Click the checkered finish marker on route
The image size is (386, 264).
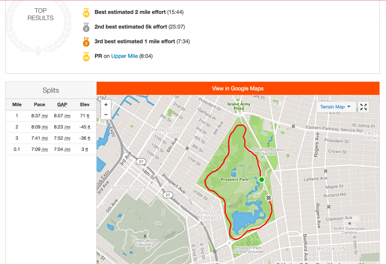point(269,198)
